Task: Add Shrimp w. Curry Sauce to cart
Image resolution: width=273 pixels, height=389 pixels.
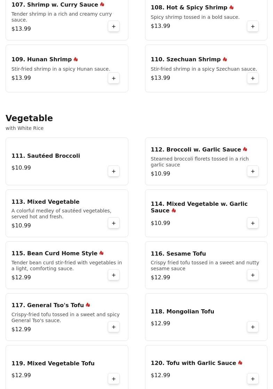Action: [114, 26]
